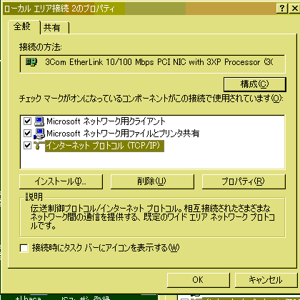
Task: Click the インストール(I)... button
Action: pos(61,181)
